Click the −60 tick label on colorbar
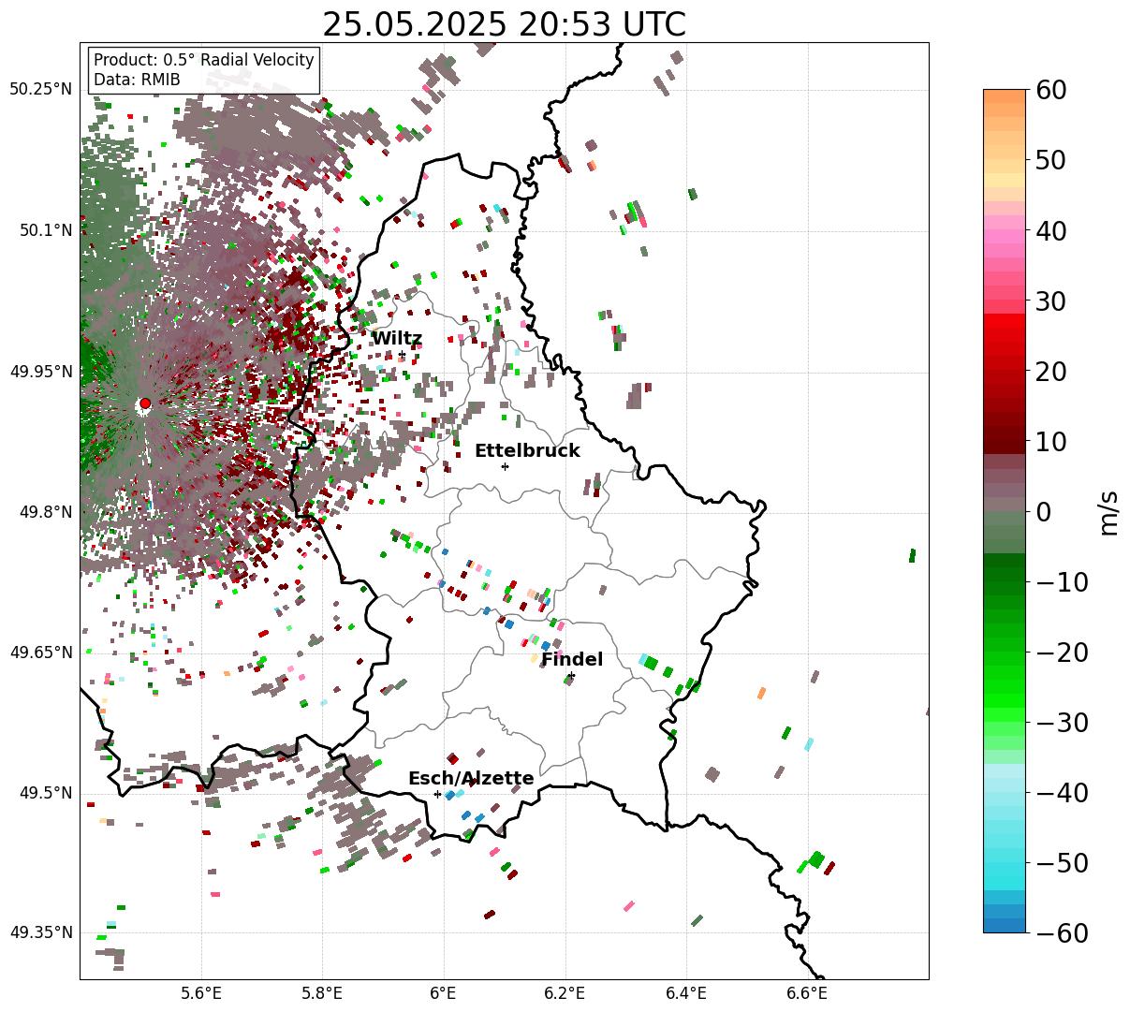Viewport: 1130px width, 1012px height. click(x=1062, y=933)
